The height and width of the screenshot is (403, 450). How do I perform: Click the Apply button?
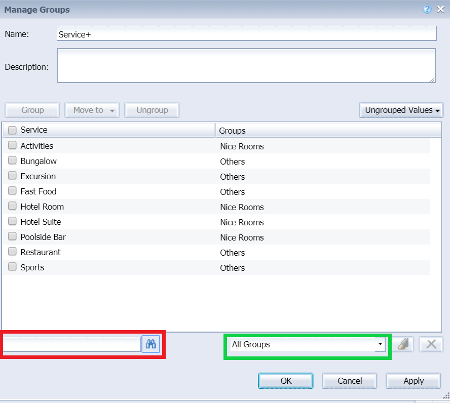click(414, 381)
